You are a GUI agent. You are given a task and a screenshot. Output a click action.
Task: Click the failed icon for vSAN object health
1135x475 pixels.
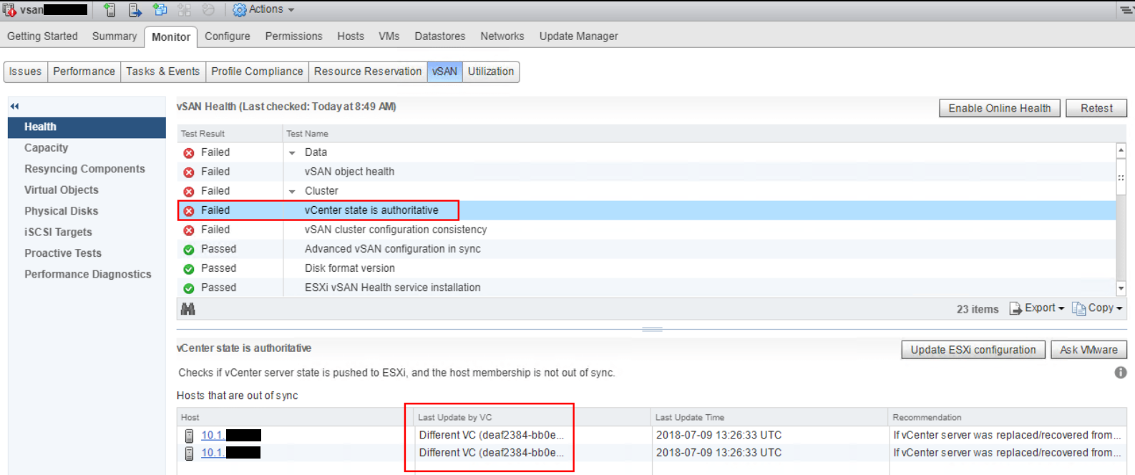click(189, 172)
